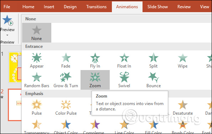Apply the Appear entrance animation
The width and height of the screenshot is (212, 134).
point(37,60)
